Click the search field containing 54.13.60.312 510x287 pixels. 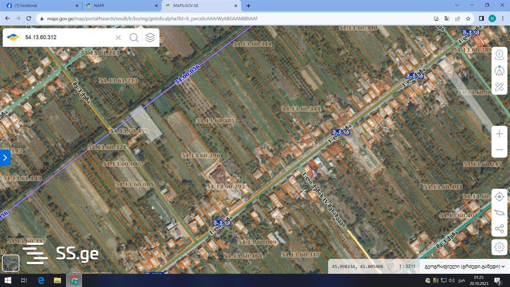68,37
